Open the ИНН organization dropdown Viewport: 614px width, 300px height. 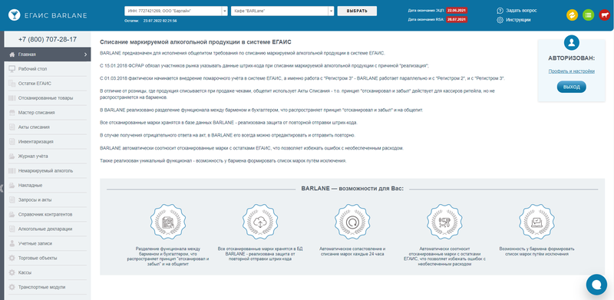pyautogui.click(x=176, y=11)
